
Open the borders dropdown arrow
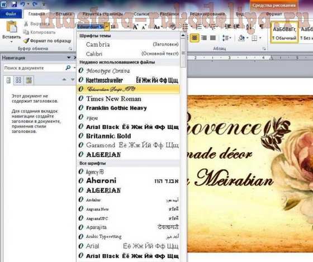click(x=260, y=38)
